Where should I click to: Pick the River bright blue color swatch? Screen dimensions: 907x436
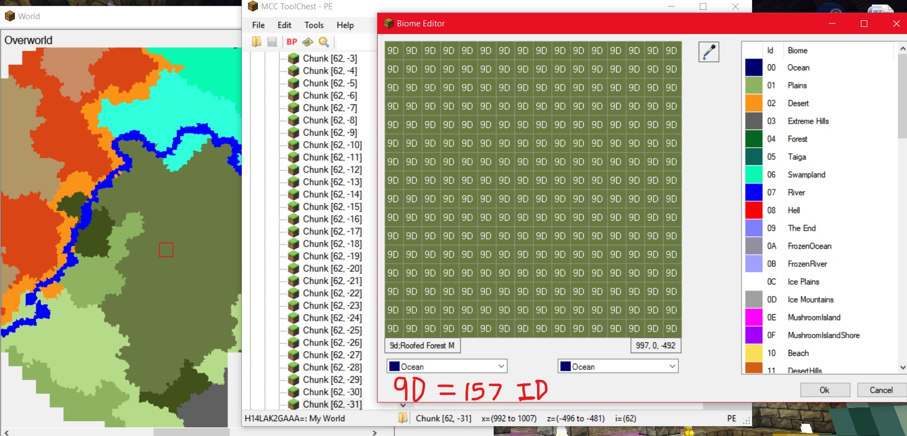coord(754,192)
